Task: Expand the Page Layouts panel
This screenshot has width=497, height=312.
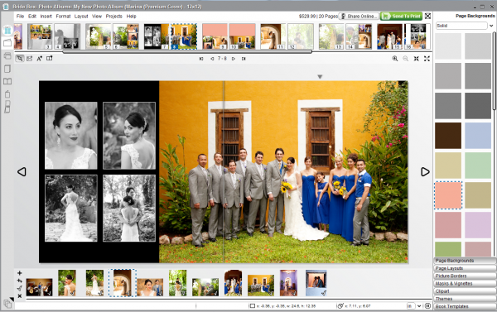Action: click(465, 268)
